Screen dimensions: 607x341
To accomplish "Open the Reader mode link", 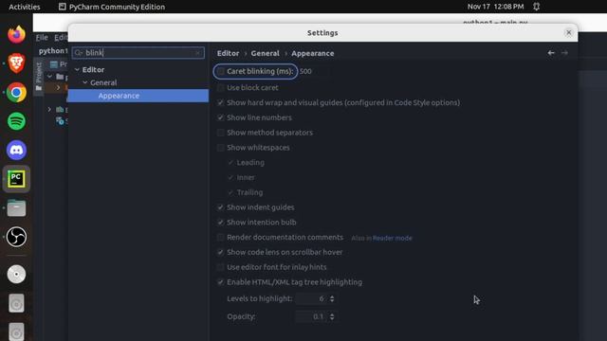I will point(392,238).
